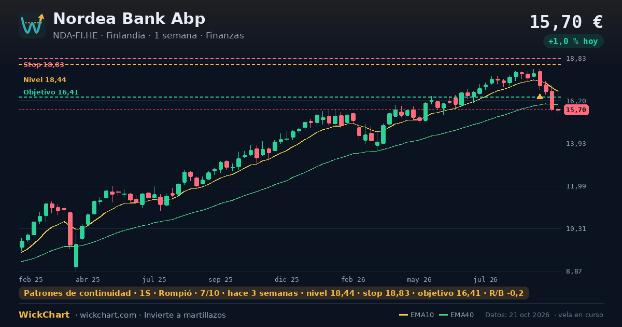Click the +1,0 % hoy badge
This screenshot has width=622, height=327.
point(573,42)
